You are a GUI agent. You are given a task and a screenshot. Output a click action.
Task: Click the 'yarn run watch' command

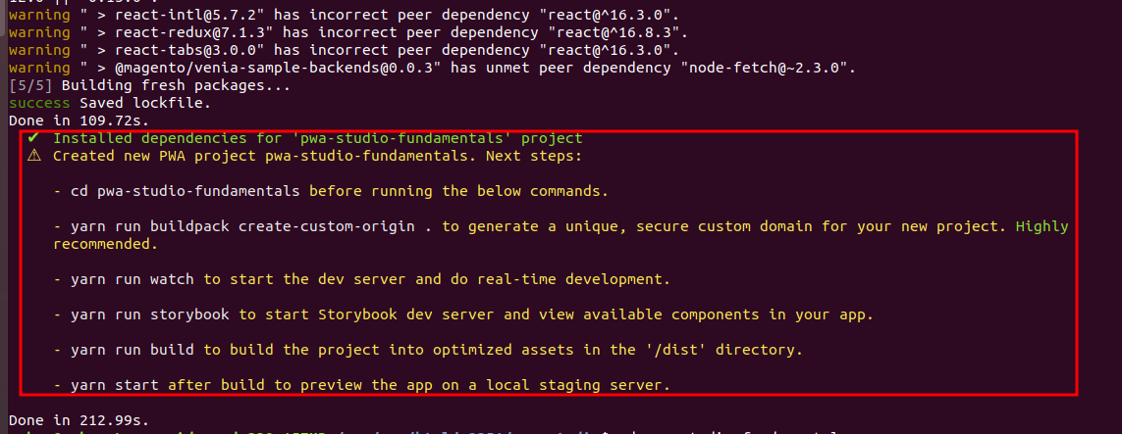click(133, 279)
